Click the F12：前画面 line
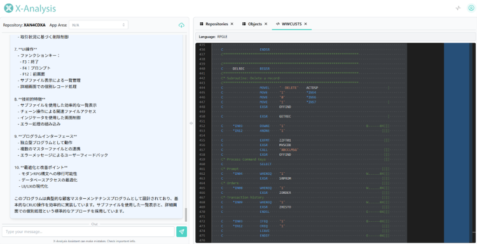This screenshot has width=477, height=244. (x=32, y=74)
